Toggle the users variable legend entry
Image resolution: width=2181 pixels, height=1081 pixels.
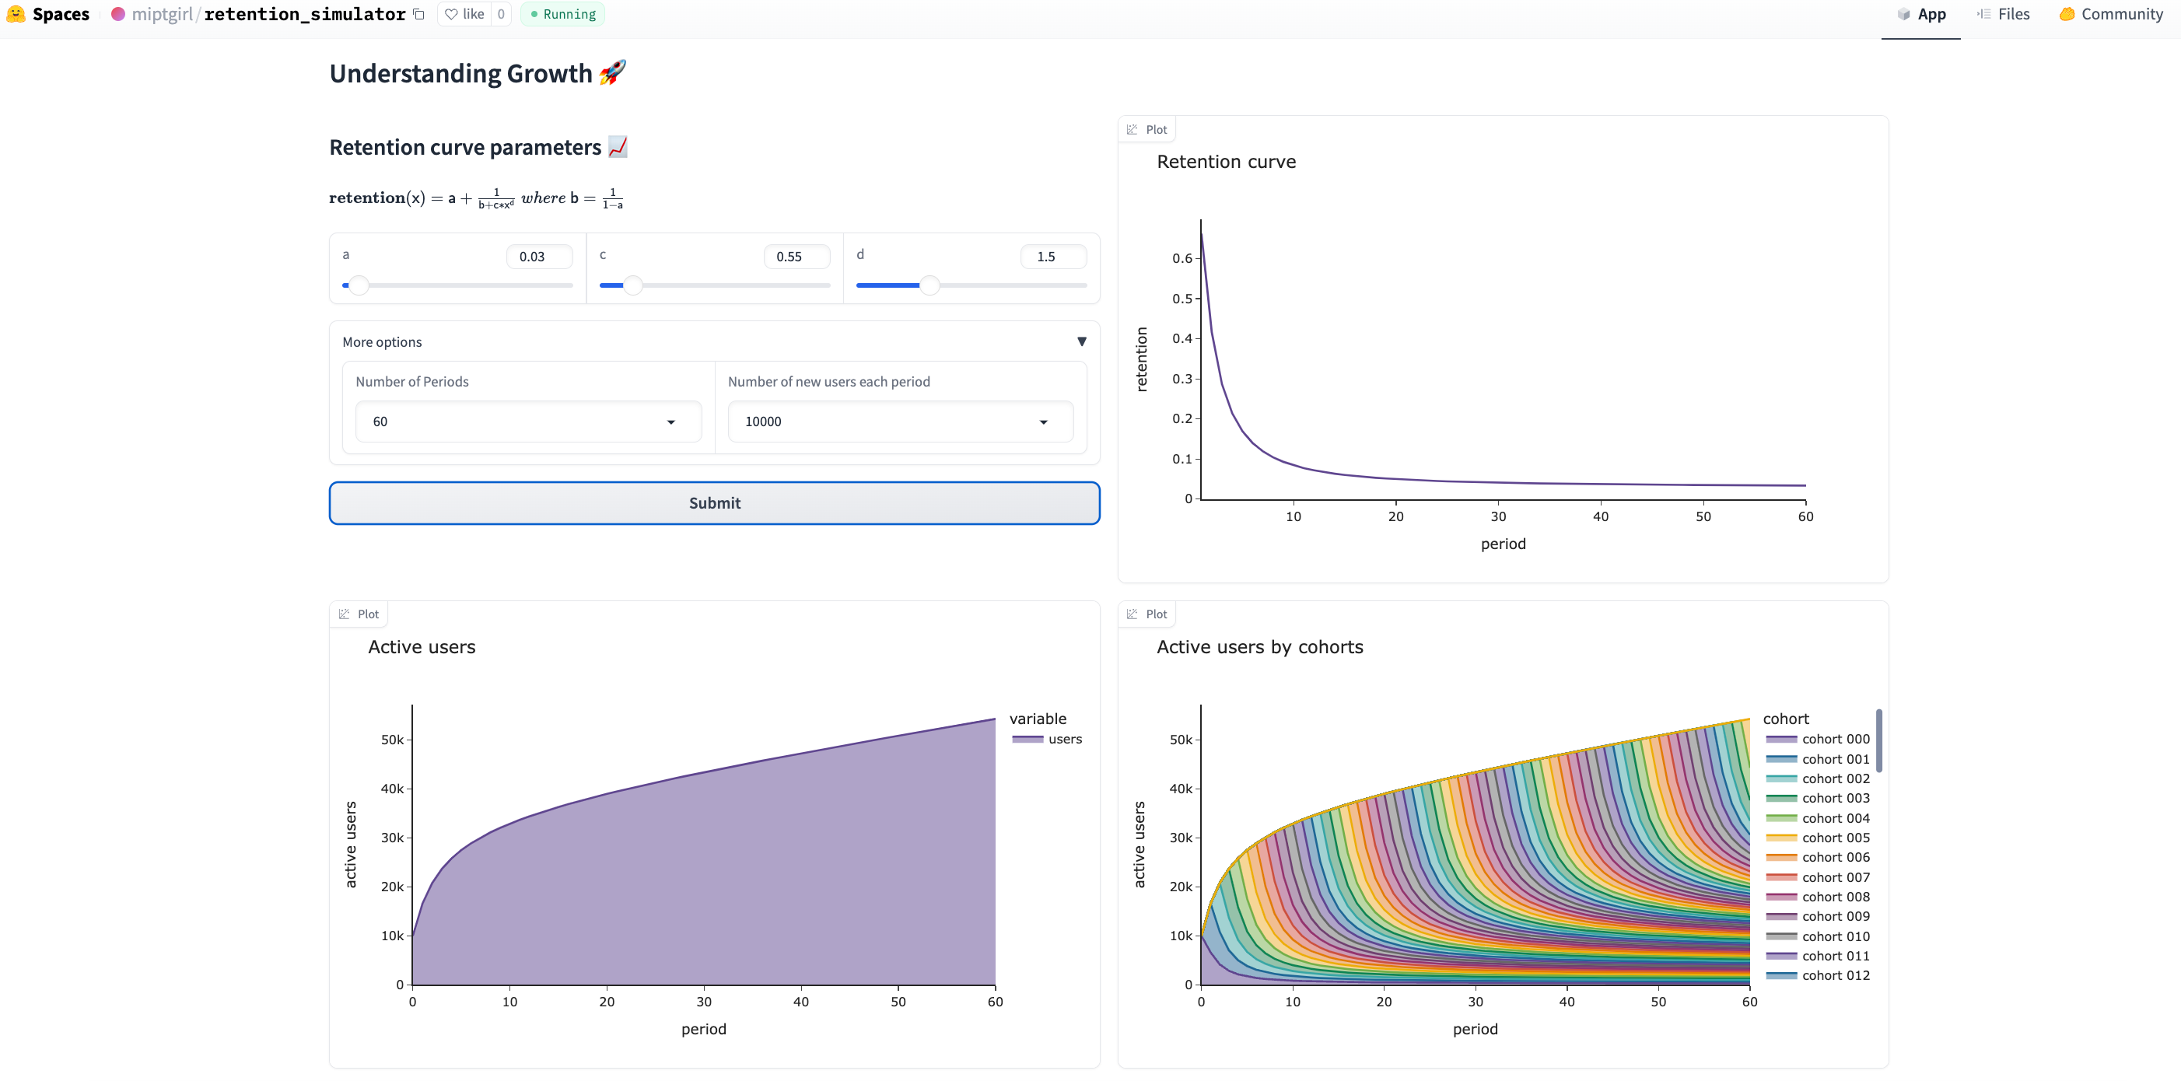click(x=1046, y=739)
